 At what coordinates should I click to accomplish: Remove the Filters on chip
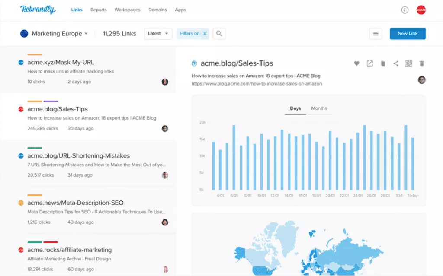(x=205, y=34)
